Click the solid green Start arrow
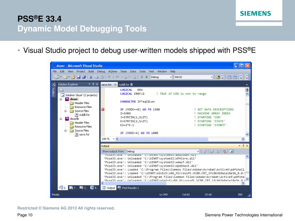This screenshot has height=221, width=295. click(147, 77)
